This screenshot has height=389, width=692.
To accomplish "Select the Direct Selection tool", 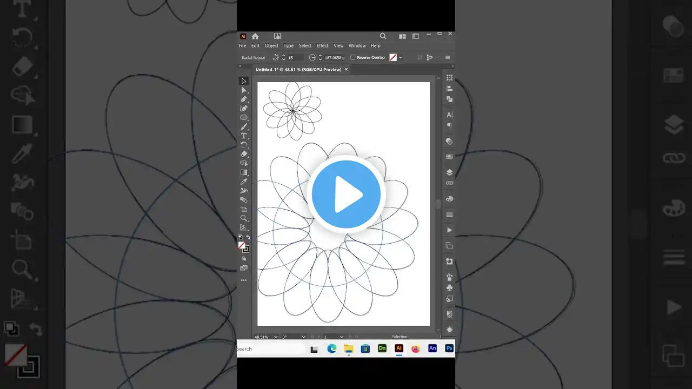I will [244, 90].
